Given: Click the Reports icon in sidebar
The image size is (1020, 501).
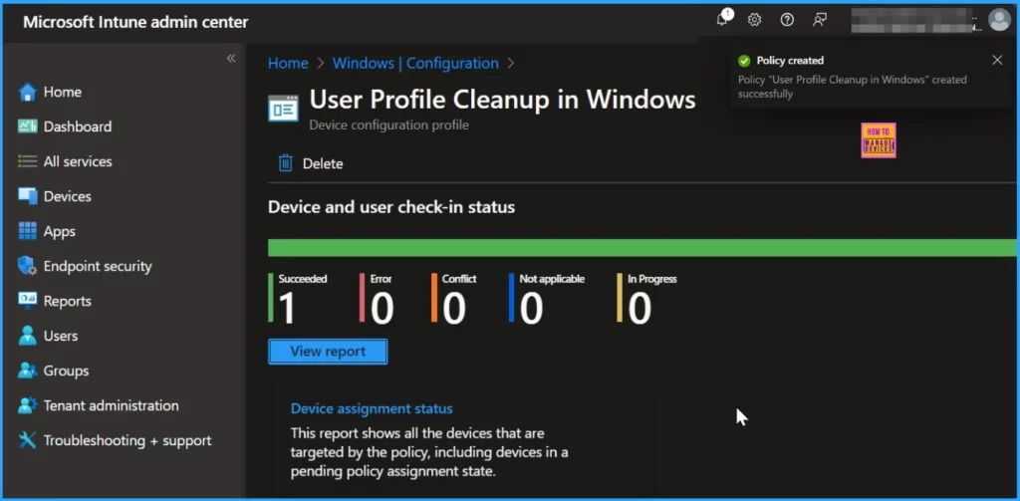Looking at the screenshot, I should [x=27, y=301].
